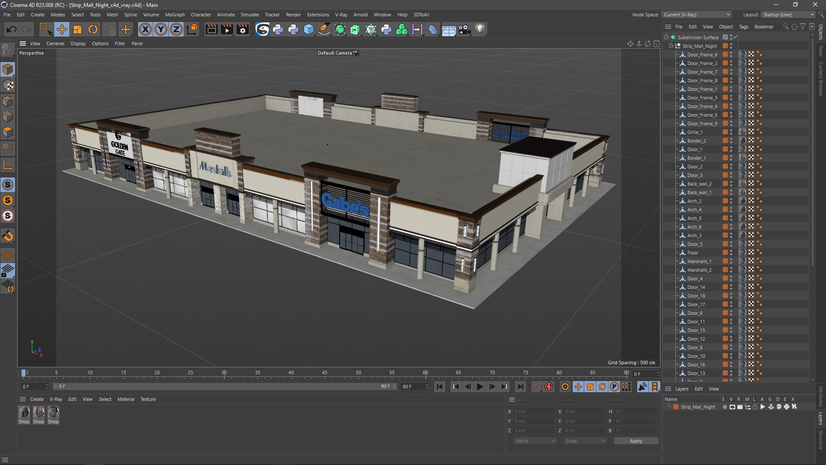Toggle X axis lock
Screen dimensions: 826x465
coord(145,29)
